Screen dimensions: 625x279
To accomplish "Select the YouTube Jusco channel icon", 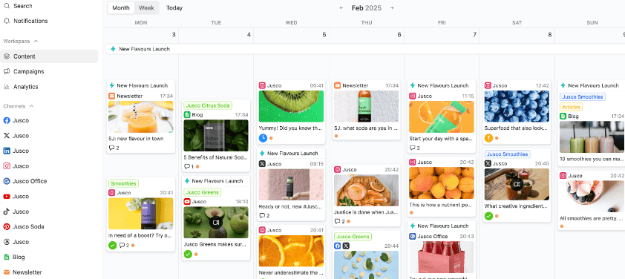I will pos(7,196).
